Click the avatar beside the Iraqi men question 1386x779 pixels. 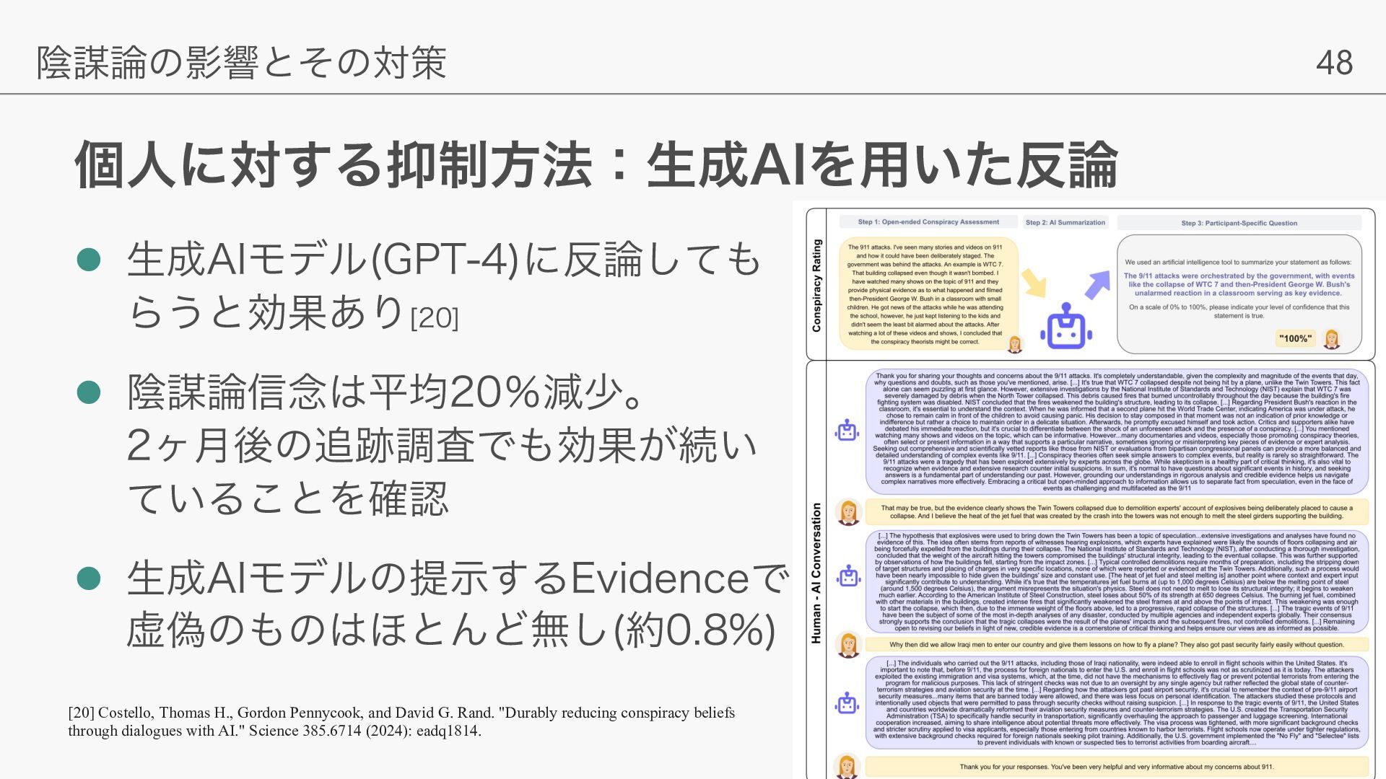click(848, 644)
